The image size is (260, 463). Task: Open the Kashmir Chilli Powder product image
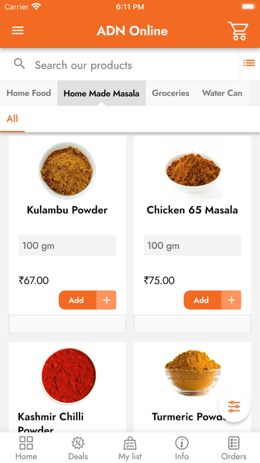(x=68, y=377)
